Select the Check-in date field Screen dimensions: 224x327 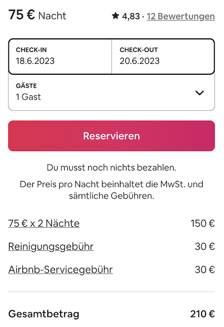click(60, 56)
